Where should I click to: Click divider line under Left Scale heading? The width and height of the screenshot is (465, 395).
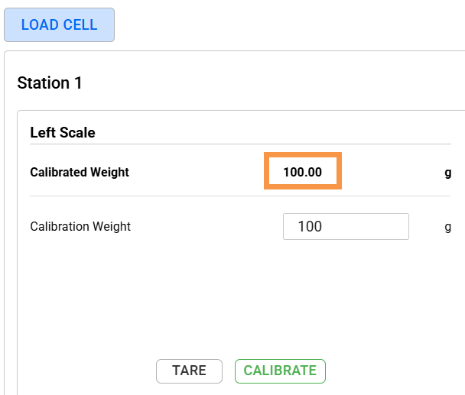(229, 144)
